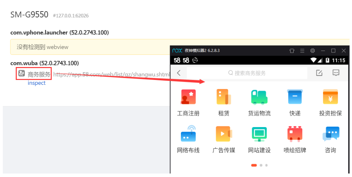Maximize the Nox emulator window
Viewport: 352px width, 177px height.
coord(333,51)
